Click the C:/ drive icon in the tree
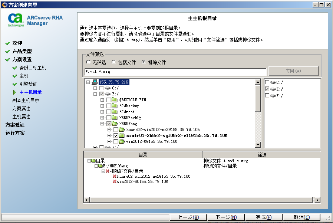This screenshot has height=223, width=333. pos(108,88)
